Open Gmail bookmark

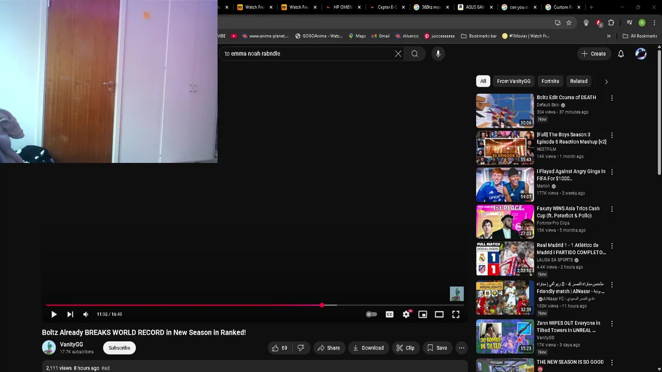380,36
